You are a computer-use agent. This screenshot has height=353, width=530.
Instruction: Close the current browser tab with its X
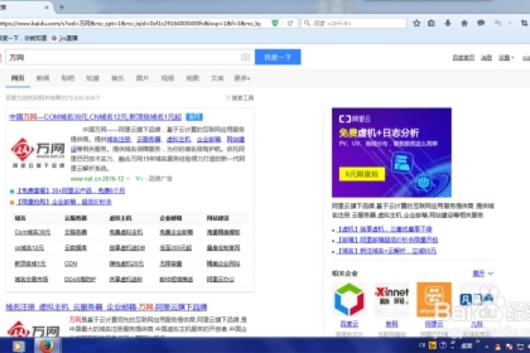[x=47, y=7]
